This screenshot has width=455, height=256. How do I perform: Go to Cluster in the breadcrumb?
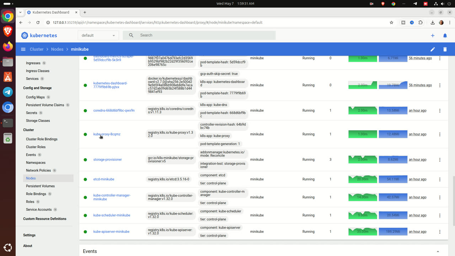(x=37, y=49)
